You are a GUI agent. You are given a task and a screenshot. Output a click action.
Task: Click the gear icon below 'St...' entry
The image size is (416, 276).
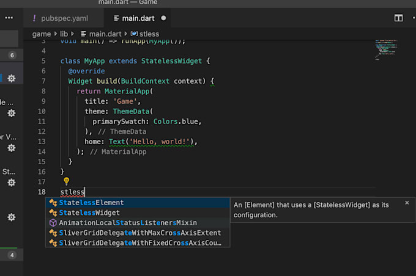[x=12, y=183]
